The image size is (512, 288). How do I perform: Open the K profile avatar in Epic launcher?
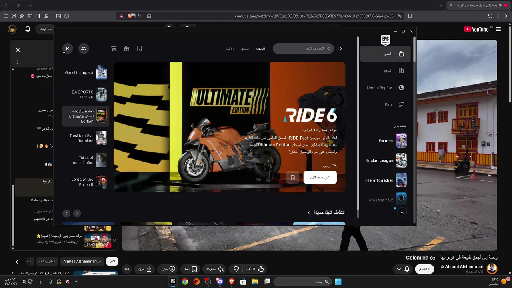[x=68, y=48]
